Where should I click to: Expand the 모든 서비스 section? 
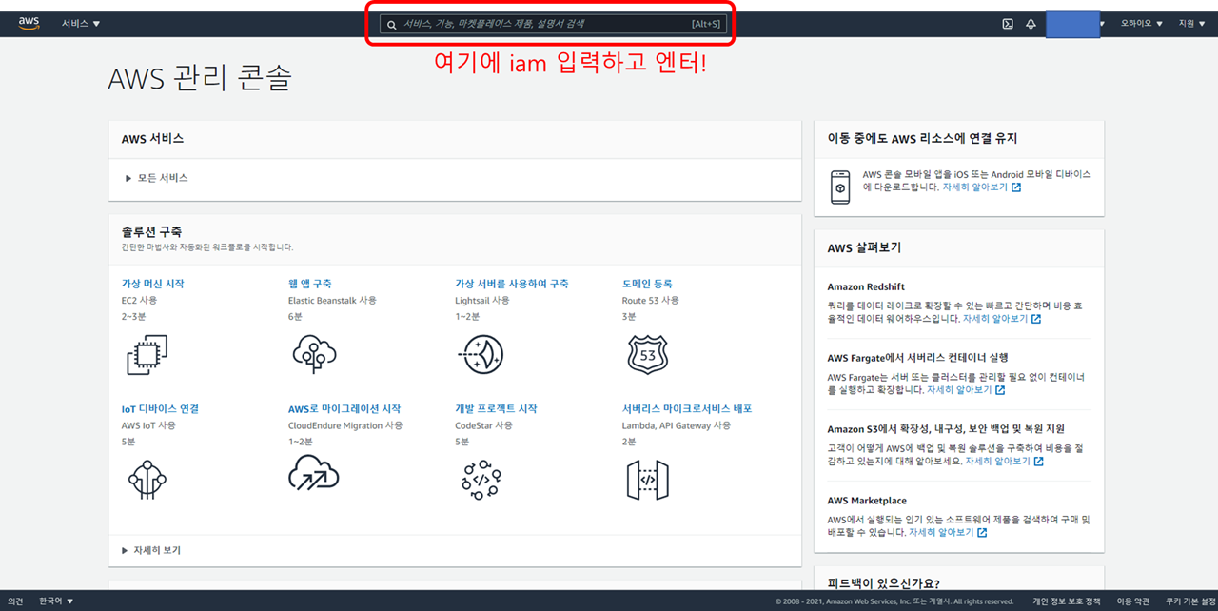(157, 178)
